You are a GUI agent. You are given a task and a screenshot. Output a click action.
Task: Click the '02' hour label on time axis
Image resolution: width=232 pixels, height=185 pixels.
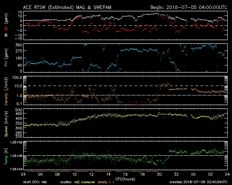point(210,175)
